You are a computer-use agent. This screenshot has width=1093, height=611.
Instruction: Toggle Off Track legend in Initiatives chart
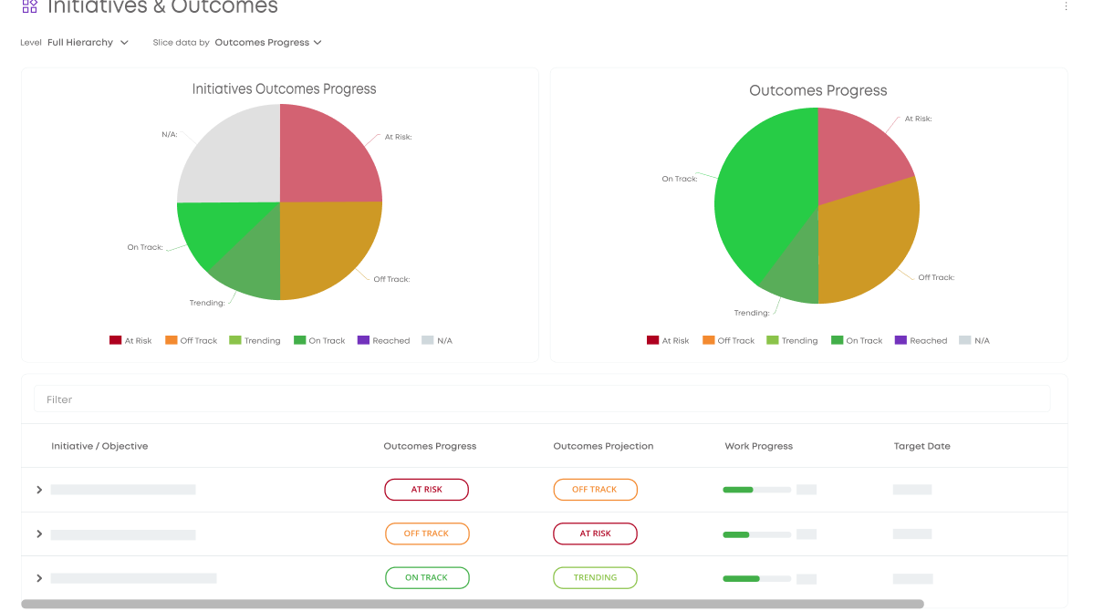[191, 341]
